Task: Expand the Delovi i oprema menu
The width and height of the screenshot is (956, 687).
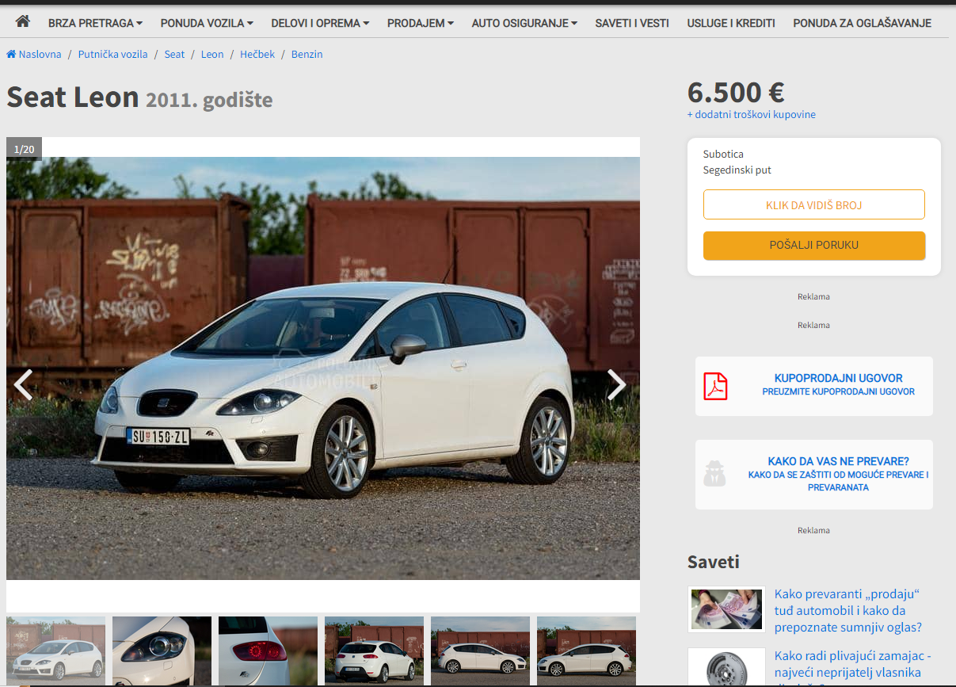Action: tap(320, 23)
